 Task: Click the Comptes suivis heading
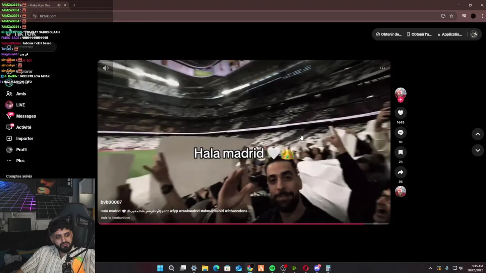19,176
